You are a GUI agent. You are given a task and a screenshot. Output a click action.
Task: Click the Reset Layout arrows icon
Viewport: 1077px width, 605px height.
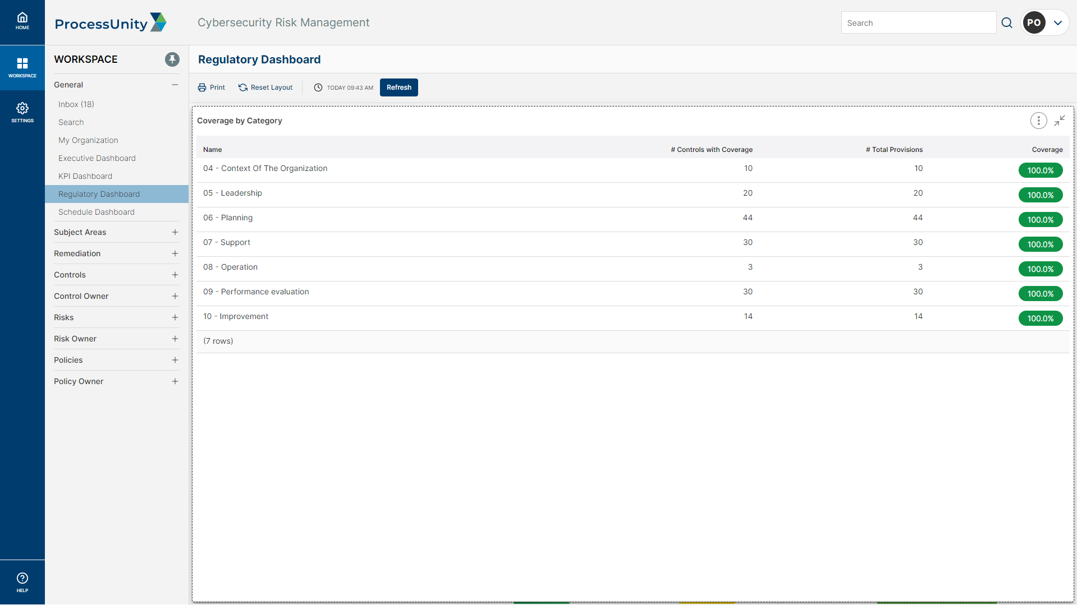tap(243, 87)
